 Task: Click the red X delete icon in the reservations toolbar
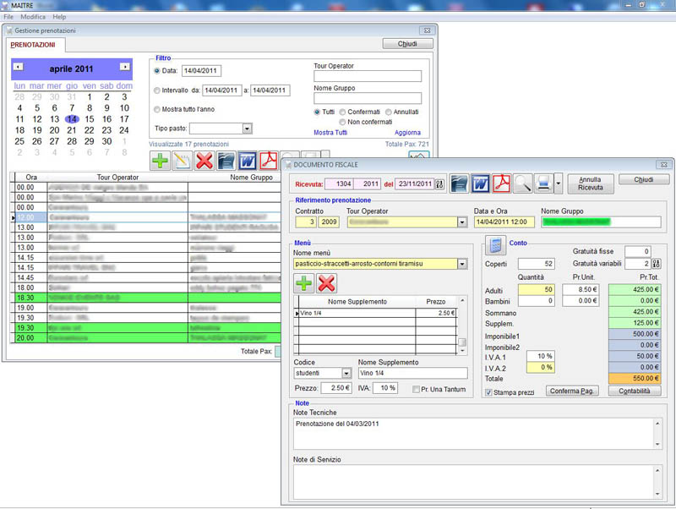pyautogui.click(x=204, y=161)
